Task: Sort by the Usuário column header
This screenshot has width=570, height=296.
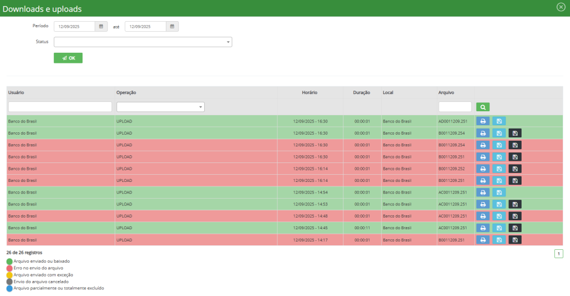Action: [16, 92]
